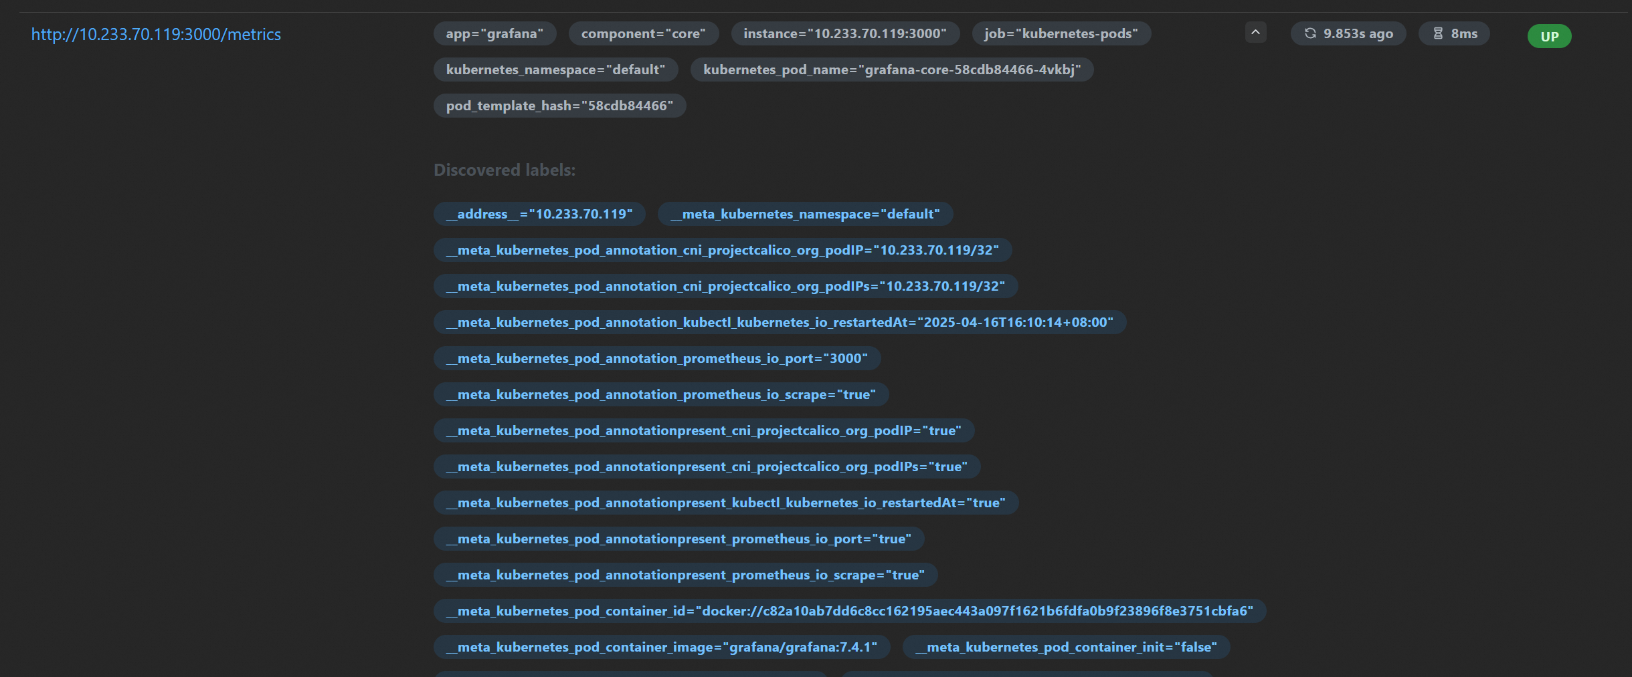
Task: Select the __meta_kubernetes_namespace discovered label
Action: click(x=805, y=214)
